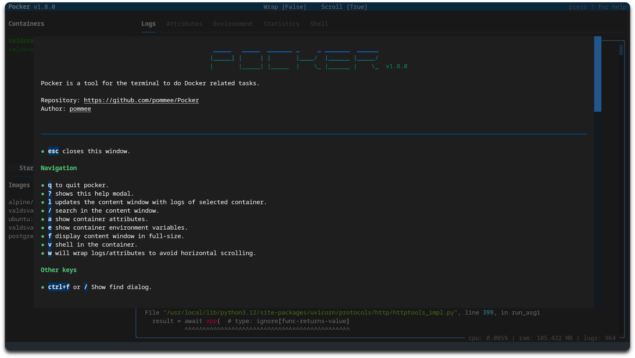Click the pommee author link

80,109
